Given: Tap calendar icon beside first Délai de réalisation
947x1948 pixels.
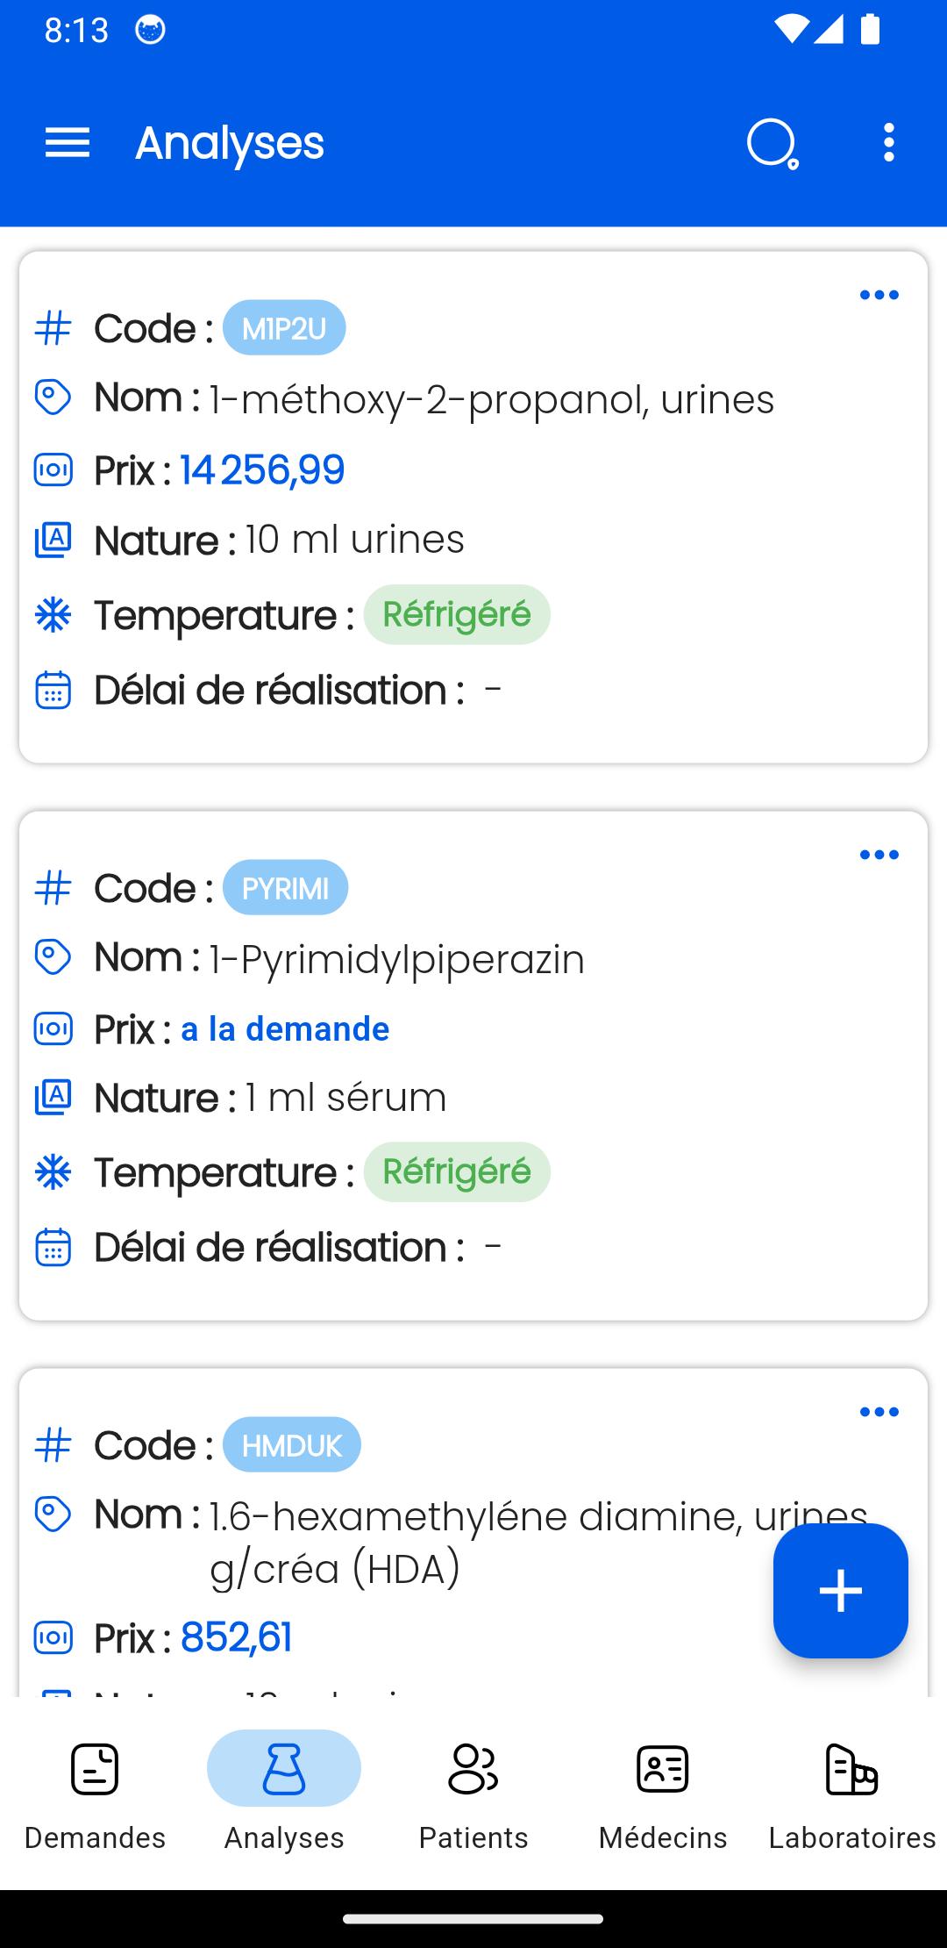Looking at the screenshot, I should click(x=53, y=690).
